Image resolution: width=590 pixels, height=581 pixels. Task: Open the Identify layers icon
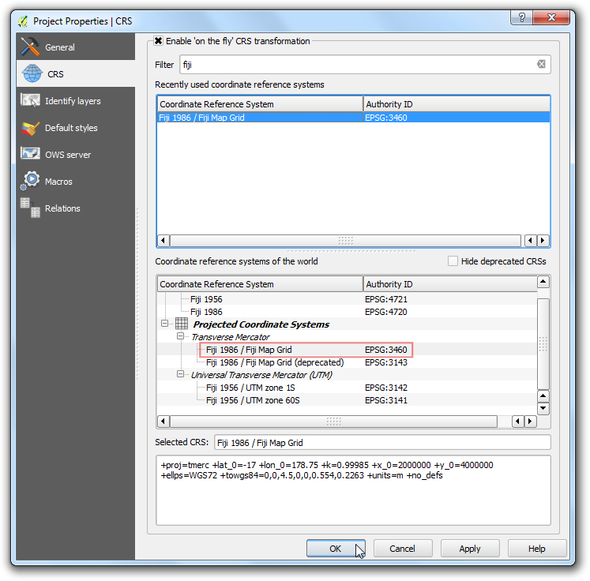point(31,101)
